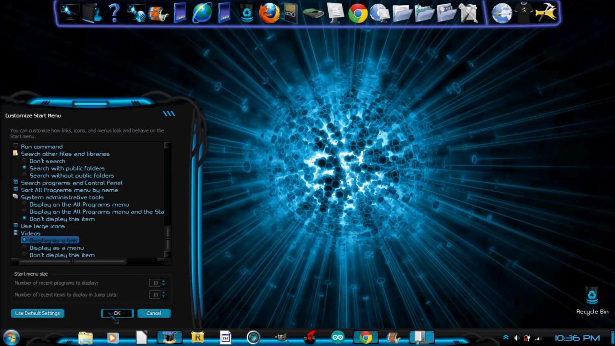Decrease Jump Lists recent items spinner

[163, 297]
